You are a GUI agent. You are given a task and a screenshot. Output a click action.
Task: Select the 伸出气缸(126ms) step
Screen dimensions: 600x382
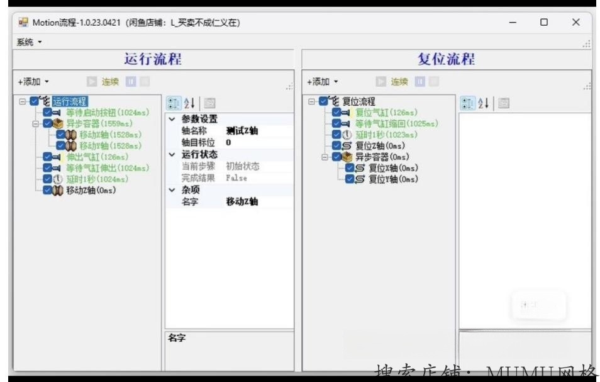97,157
